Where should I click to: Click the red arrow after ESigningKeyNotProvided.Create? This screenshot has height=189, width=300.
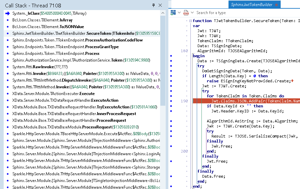pos(292,81)
